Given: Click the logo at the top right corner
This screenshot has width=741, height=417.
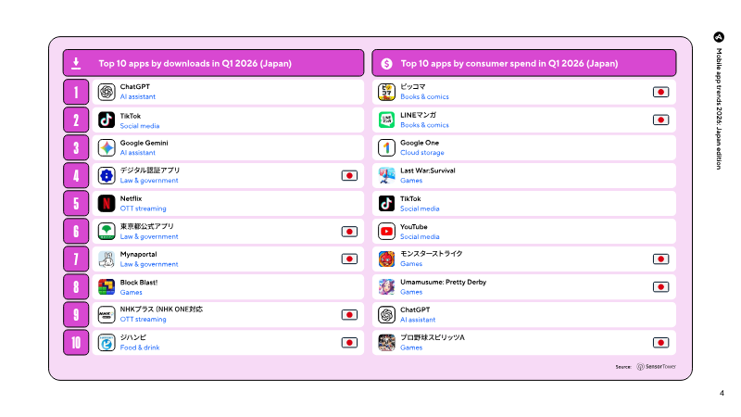Looking at the screenshot, I should (719, 37).
